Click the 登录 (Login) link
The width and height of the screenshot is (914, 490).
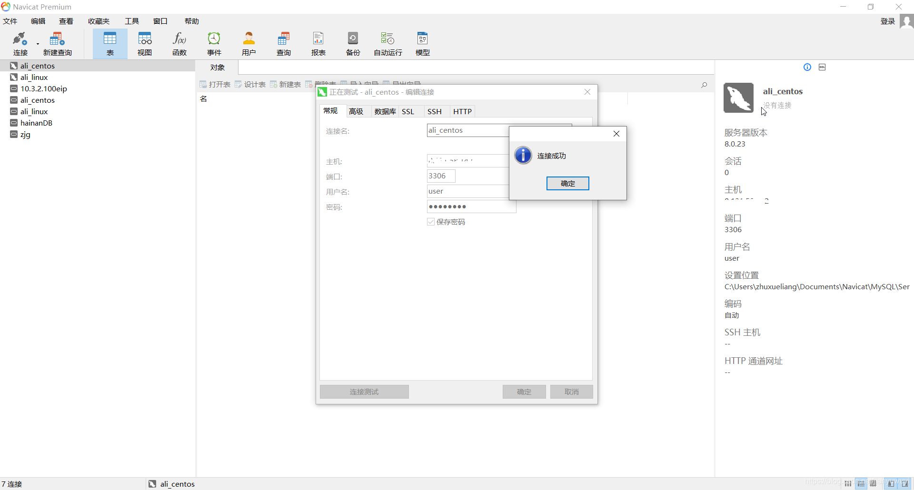coord(888,21)
